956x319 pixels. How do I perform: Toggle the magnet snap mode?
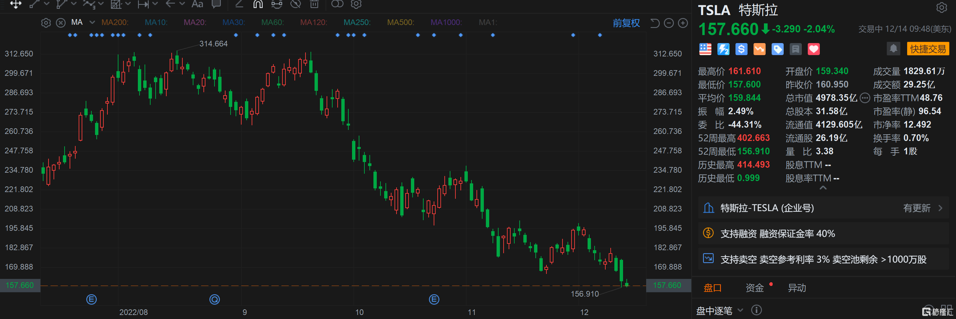[258, 4]
